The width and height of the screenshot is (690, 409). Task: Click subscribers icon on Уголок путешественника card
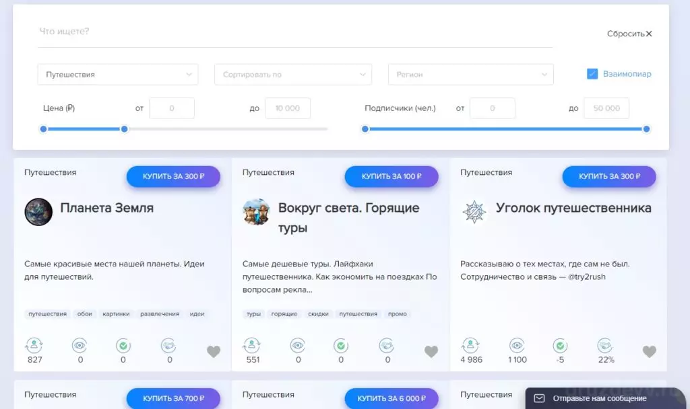pos(470,346)
